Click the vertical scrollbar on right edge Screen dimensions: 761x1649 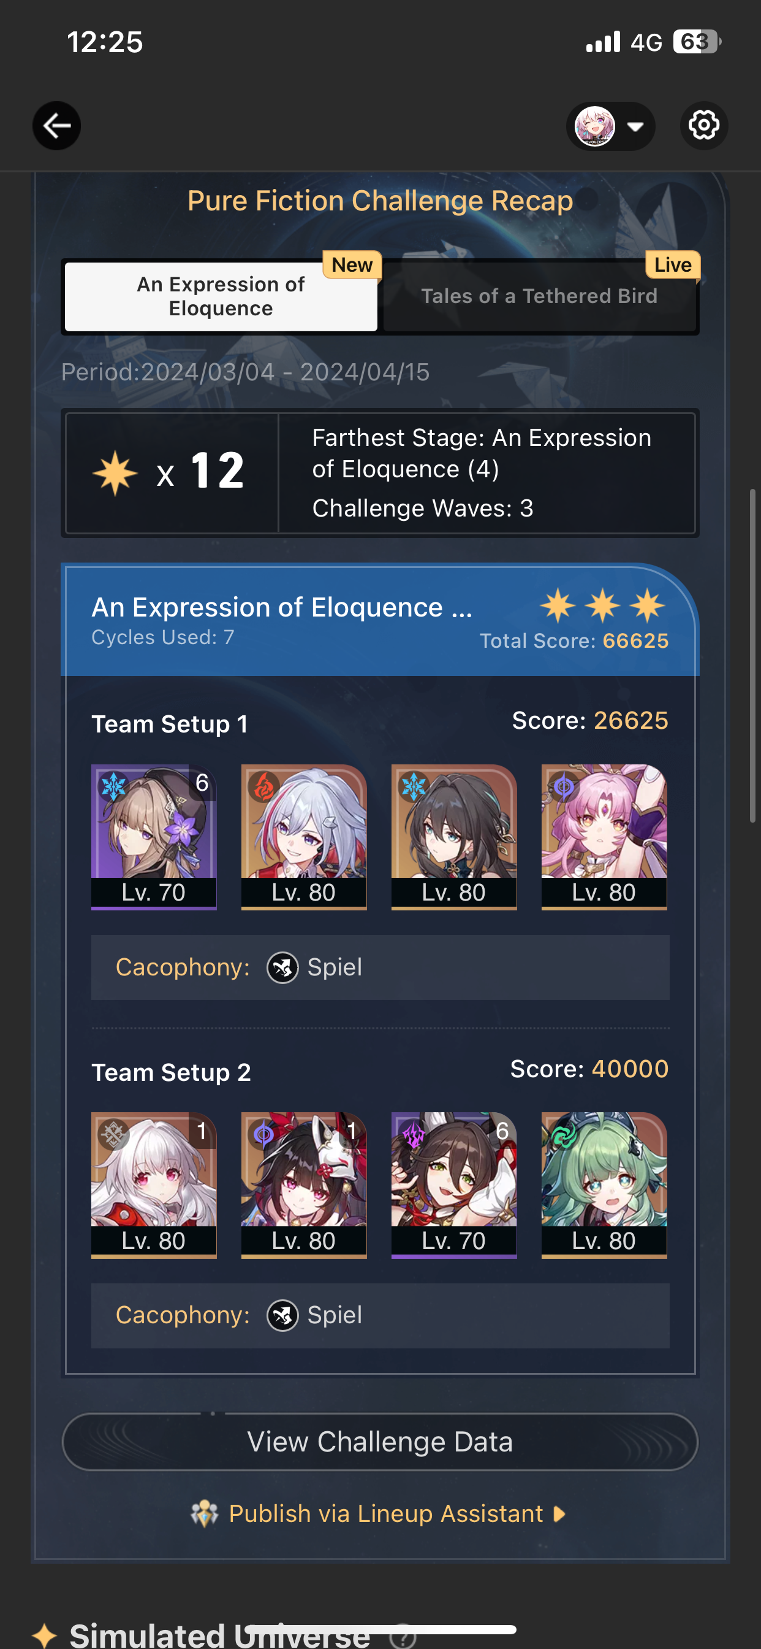tap(752, 656)
